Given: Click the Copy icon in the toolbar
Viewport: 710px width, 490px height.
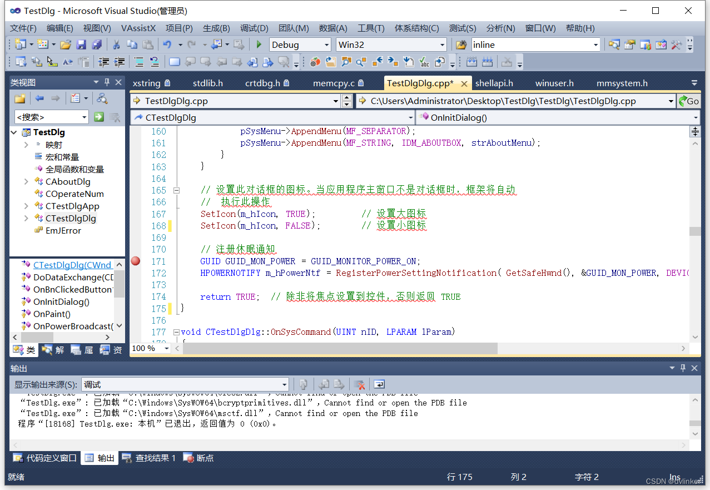Looking at the screenshot, I should (x=132, y=44).
